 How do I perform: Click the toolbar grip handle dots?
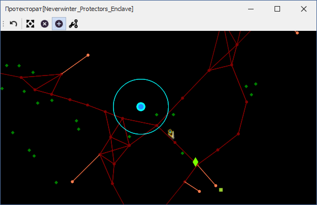[x=3, y=24]
